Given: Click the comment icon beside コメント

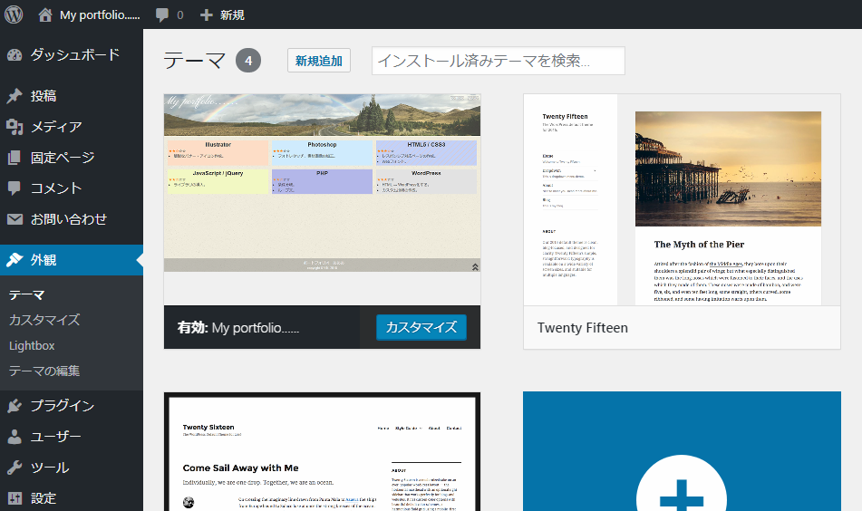Looking at the screenshot, I should click(x=15, y=188).
